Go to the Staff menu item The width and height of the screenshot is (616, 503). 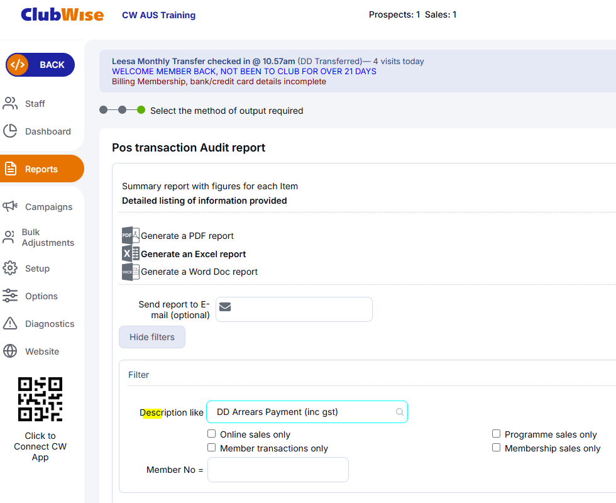(x=35, y=104)
